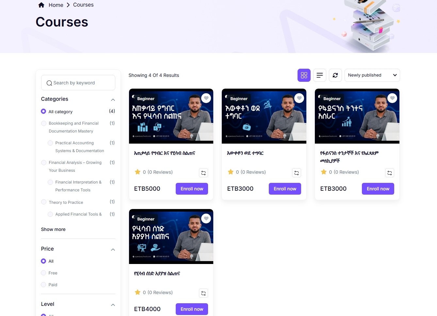Screen dimensions: 437x316
Task: Click the Search by keyword field
Action: coord(78,83)
